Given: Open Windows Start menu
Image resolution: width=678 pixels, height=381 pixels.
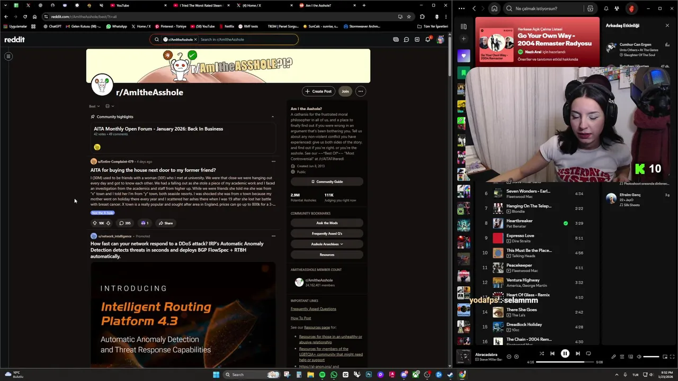Looking at the screenshot, I should tap(216, 375).
